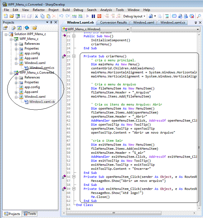This screenshot has height=218, width=203.
Task: Select the Window1.xaml.vb tab
Action: click(x=80, y=22)
